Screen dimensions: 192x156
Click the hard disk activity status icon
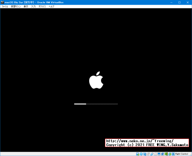point(138,154)
